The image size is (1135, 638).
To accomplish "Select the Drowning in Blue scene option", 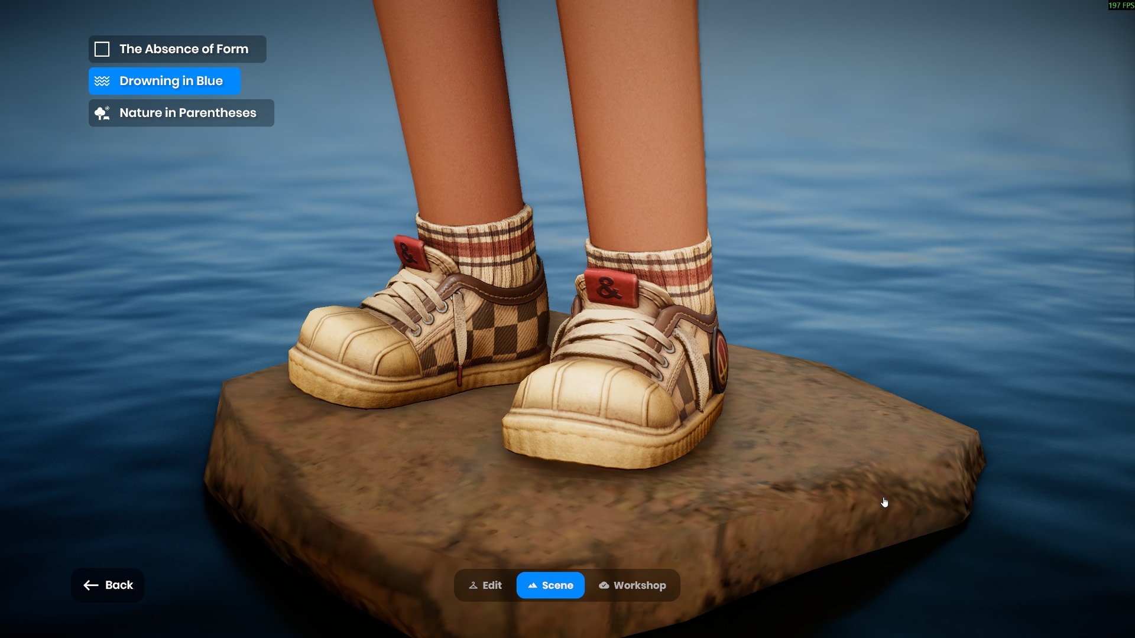I will tap(170, 81).
